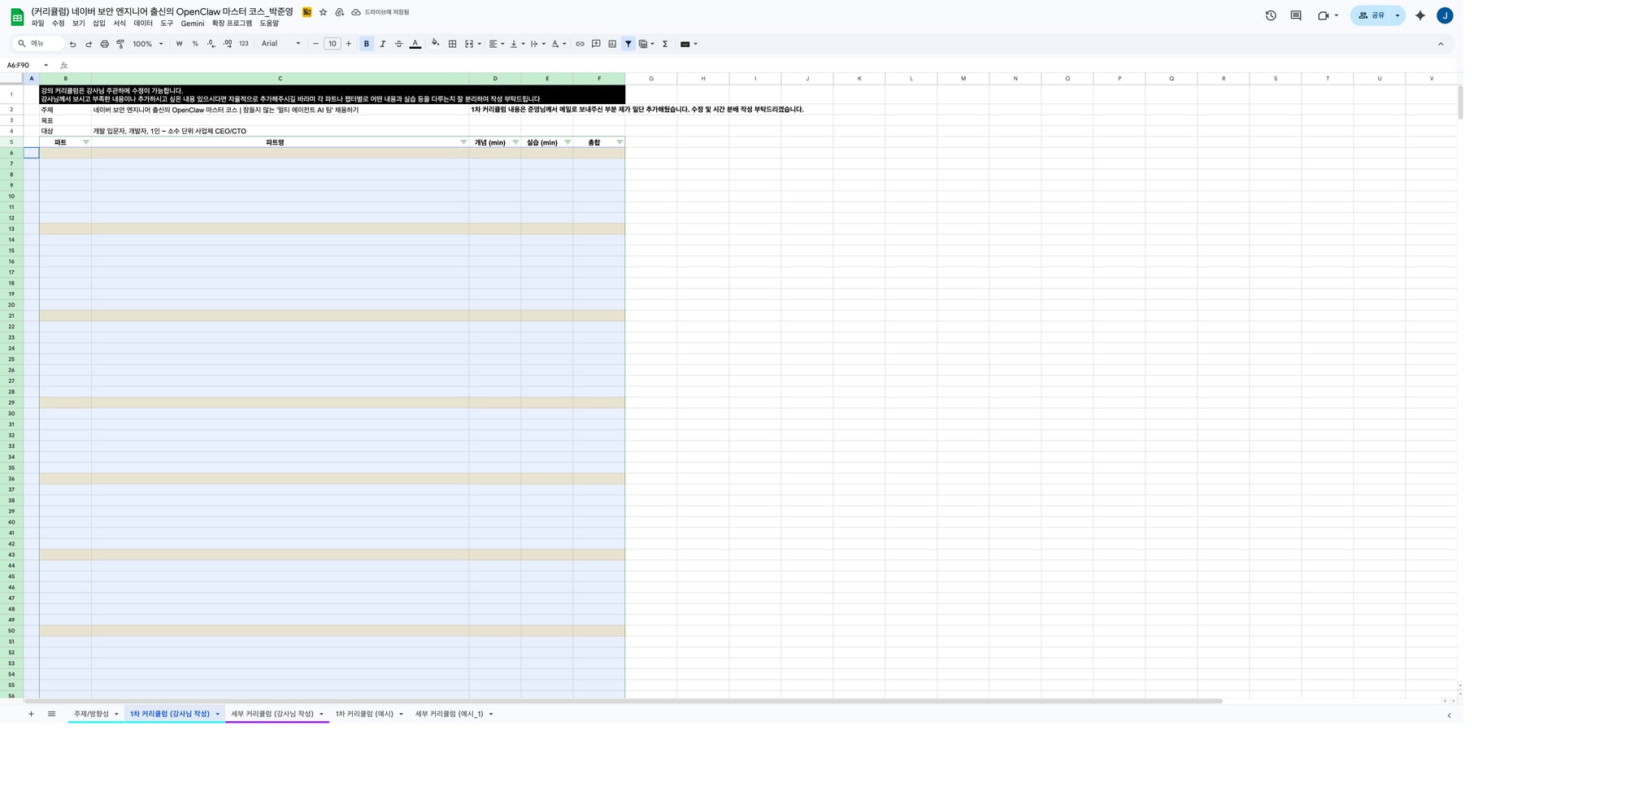Click the Sigma functions icon

pyautogui.click(x=665, y=44)
